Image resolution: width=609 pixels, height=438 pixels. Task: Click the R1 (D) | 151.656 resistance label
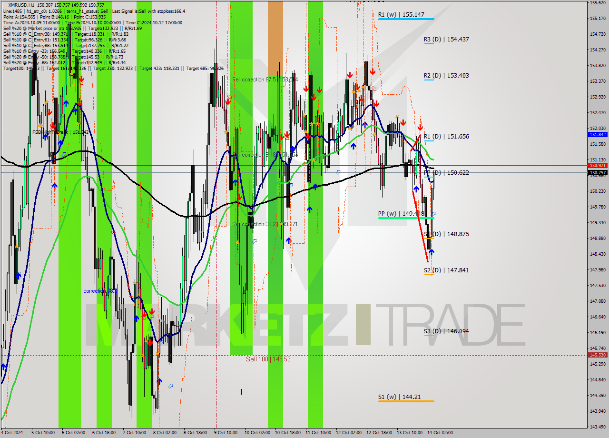click(x=446, y=137)
